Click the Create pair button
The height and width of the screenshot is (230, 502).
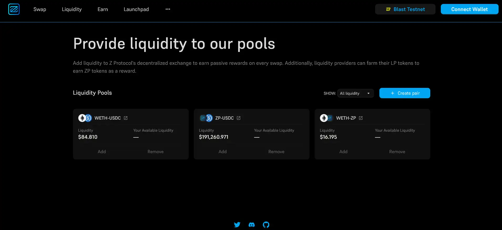(405, 93)
